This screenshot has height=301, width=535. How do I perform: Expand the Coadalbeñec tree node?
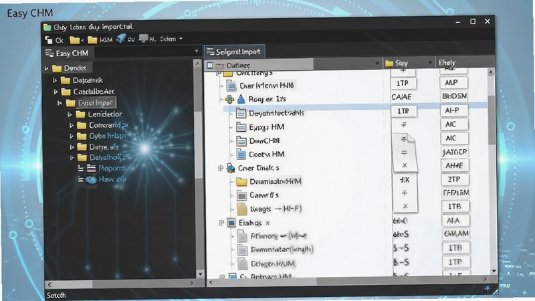56,92
